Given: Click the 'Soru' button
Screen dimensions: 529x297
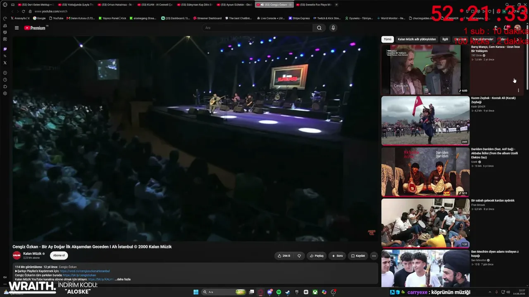Looking at the screenshot, I should pyautogui.click(x=337, y=256).
